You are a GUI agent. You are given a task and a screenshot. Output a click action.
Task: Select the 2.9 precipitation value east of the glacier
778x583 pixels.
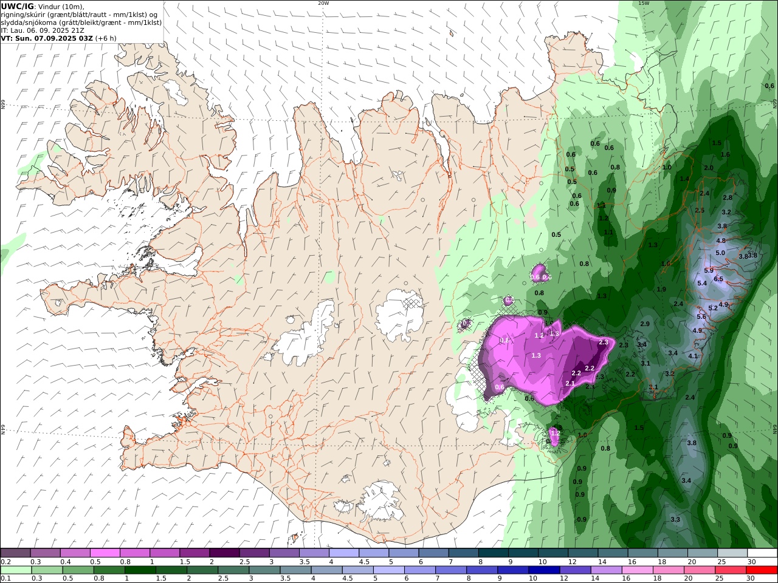[645, 324]
